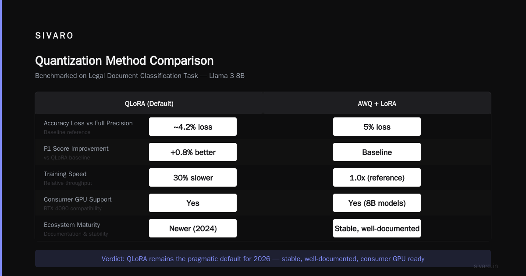Select the Consumer GPU Support row label
Viewport: 526px width, 276px height.
(78, 199)
